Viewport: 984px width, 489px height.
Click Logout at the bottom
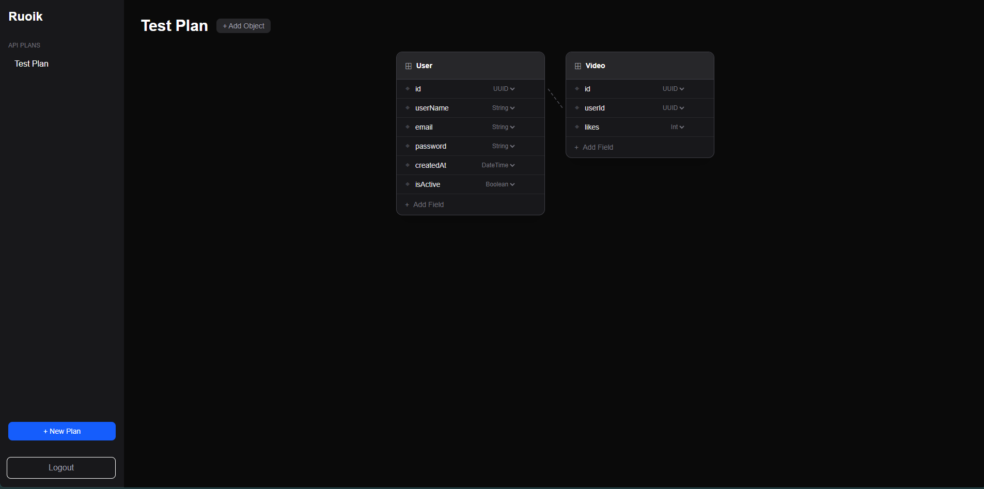tap(61, 467)
